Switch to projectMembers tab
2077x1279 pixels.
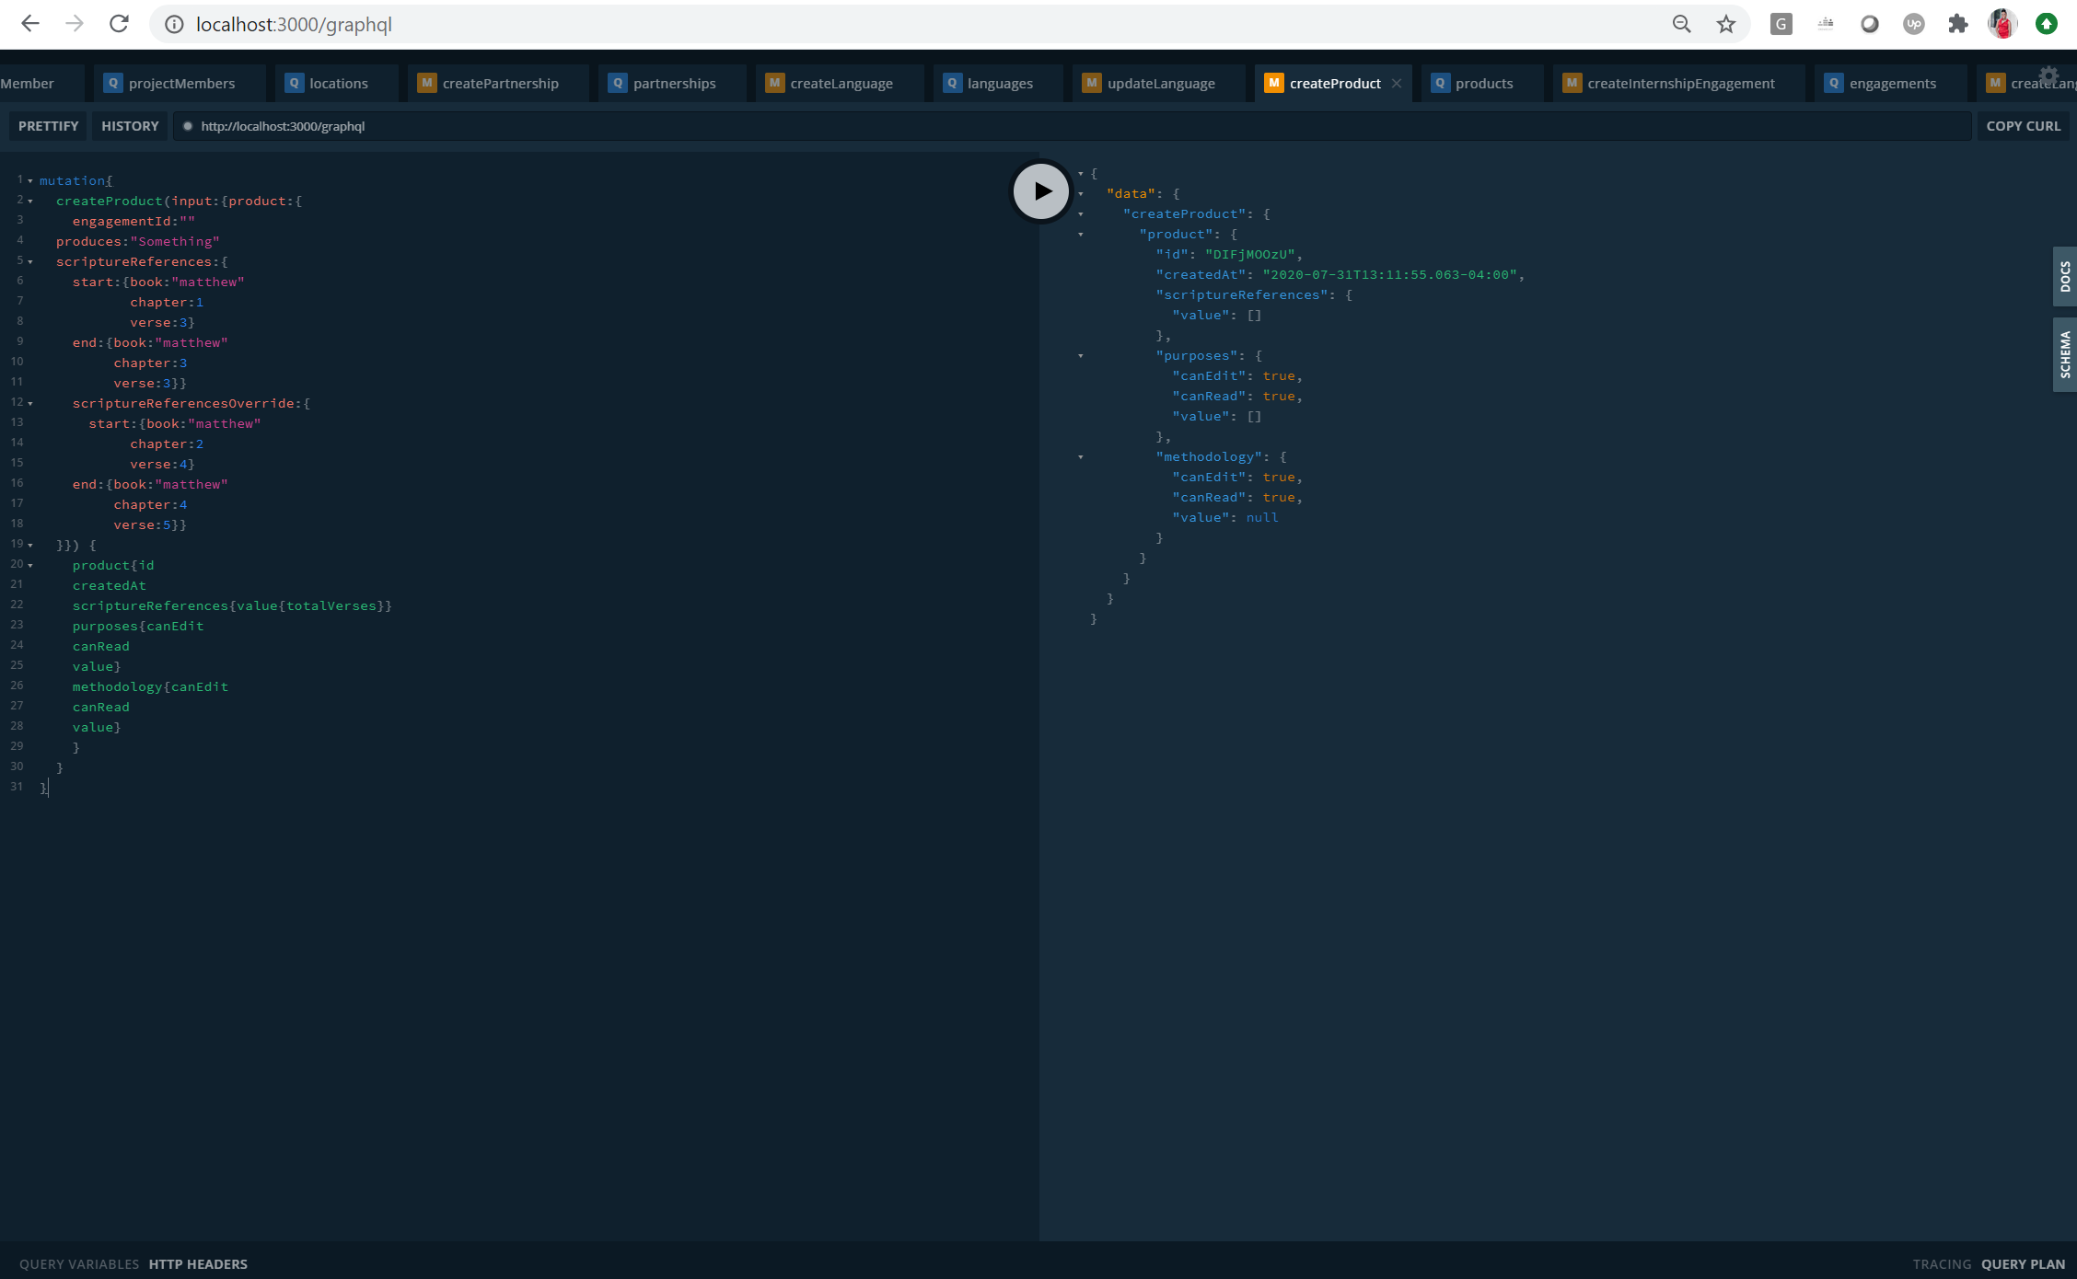click(180, 84)
